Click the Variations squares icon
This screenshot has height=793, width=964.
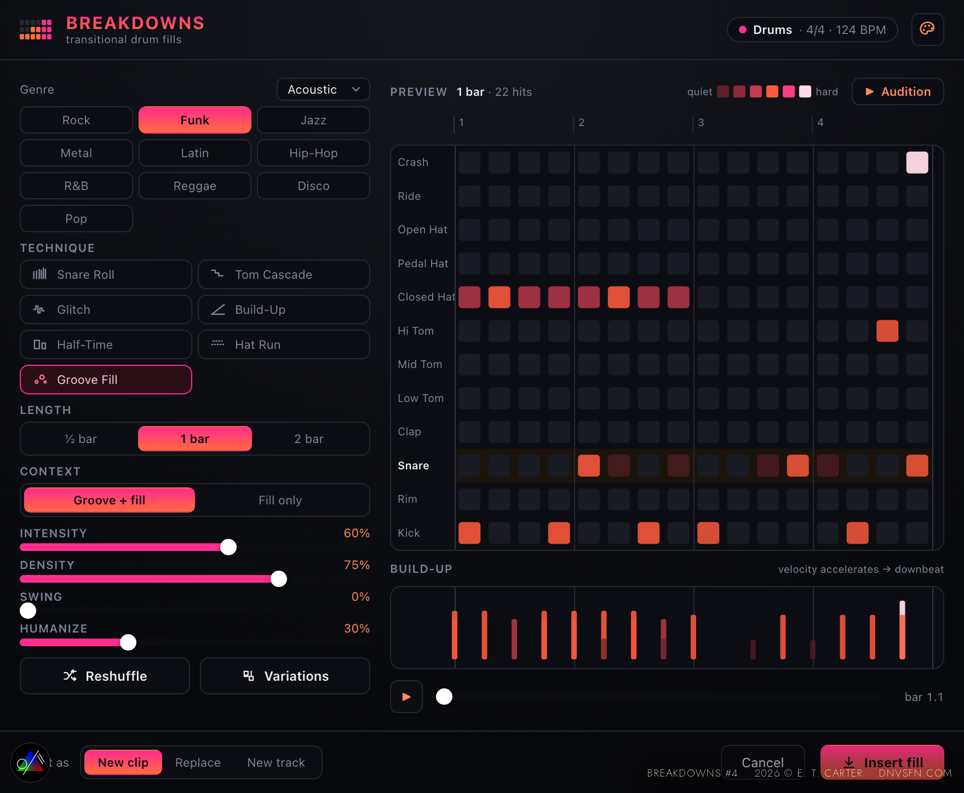click(249, 675)
